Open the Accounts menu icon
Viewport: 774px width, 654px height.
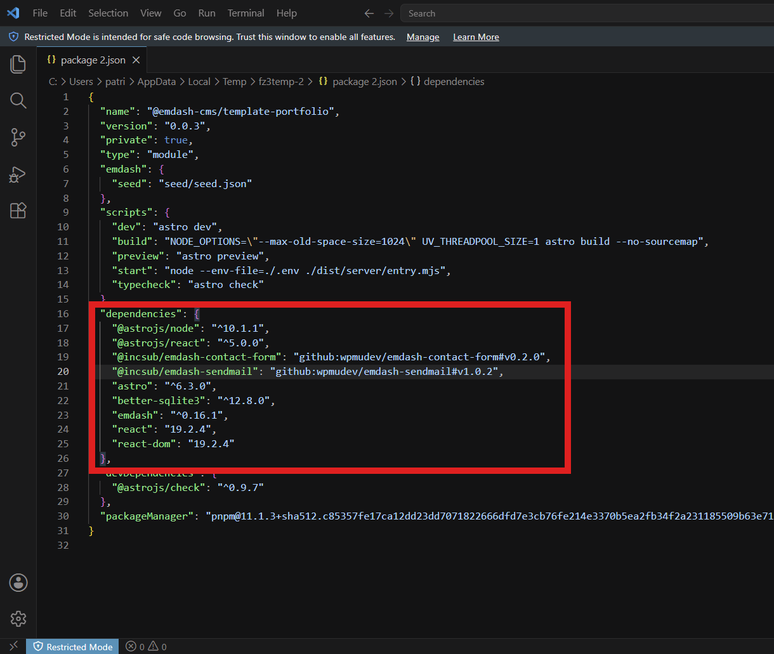pos(18,582)
